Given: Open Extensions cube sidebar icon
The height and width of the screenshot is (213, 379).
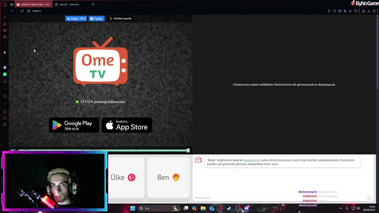Looking at the screenshot, I should (x=5, y=118).
